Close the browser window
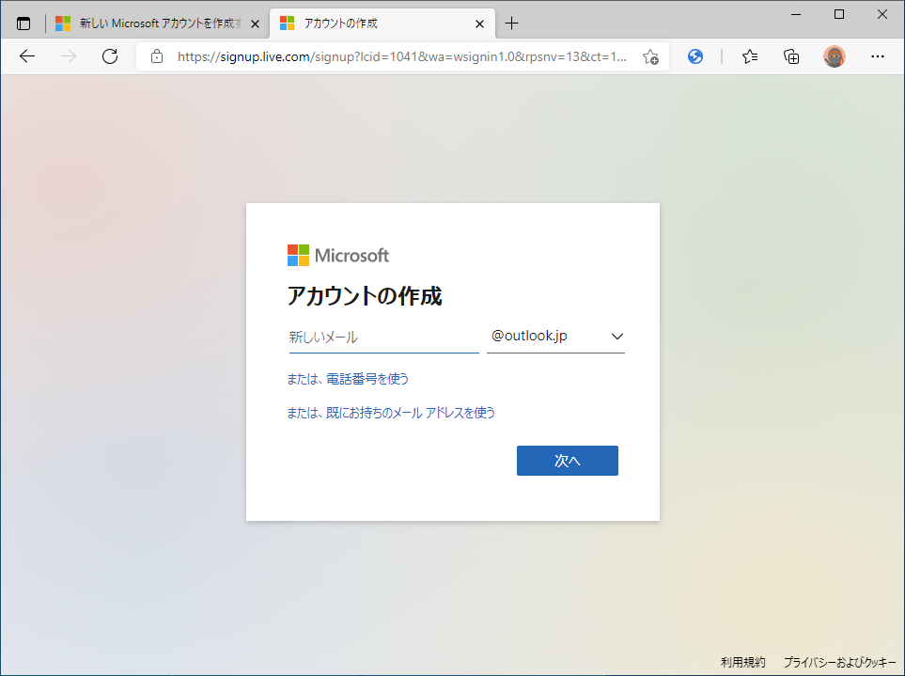This screenshot has width=905, height=676. [882, 14]
